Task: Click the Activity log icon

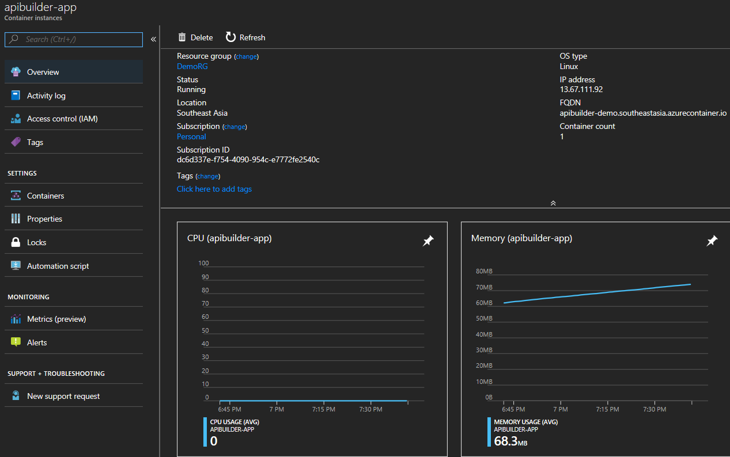Action: click(x=16, y=96)
